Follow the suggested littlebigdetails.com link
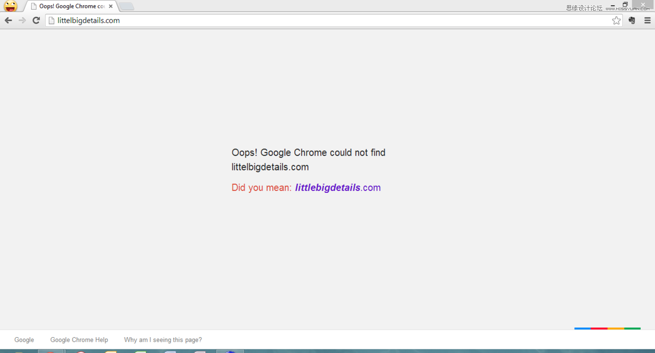Image resolution: width=655 pixels, height=353 pixels. pyautogui.click(x=338, y=188)
